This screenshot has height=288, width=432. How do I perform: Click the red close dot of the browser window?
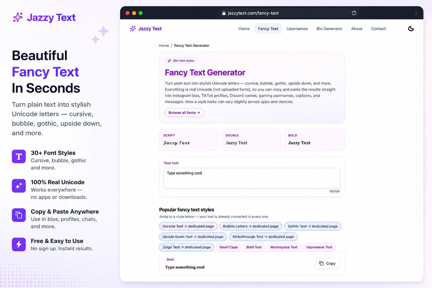coord(127,13)
